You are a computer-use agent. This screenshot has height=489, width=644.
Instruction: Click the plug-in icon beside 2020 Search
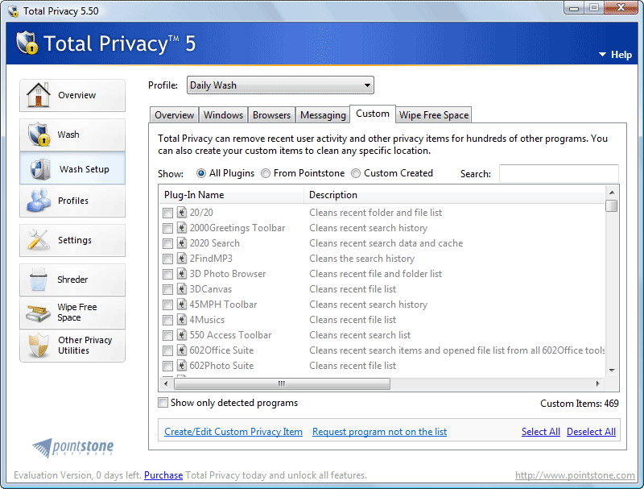point(182,242)
